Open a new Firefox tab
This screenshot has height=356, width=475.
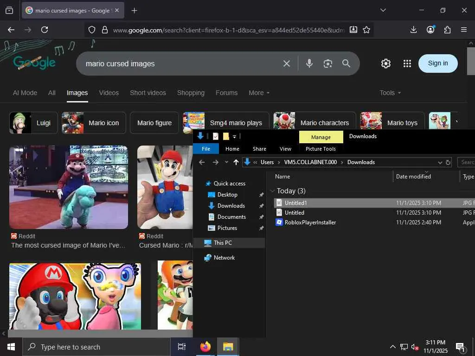(x=135, y=11)
